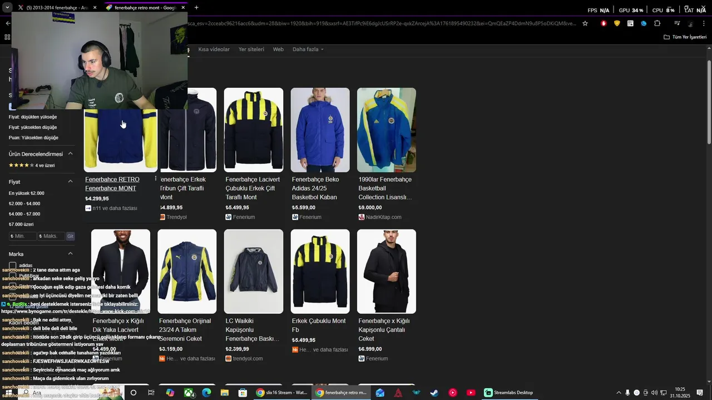Select the En yüksek ₺2.000 price filter
The height and width of the screenshot is (400, 712).
pos(26,193)
